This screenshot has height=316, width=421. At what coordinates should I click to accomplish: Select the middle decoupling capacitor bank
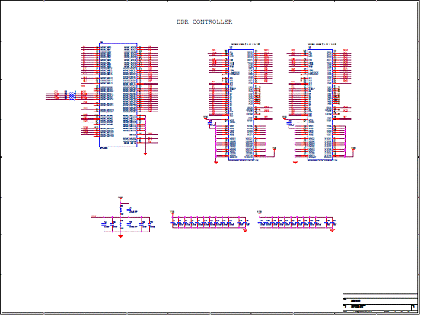[x=209, y=223]
